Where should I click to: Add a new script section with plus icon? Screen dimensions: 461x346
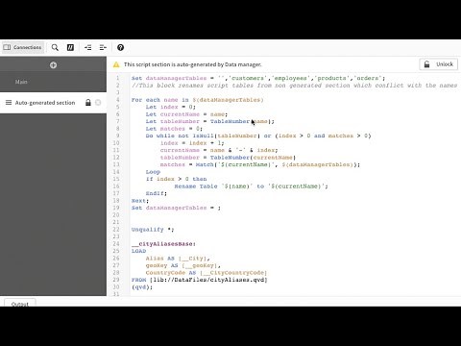click(x=53, y=65)
